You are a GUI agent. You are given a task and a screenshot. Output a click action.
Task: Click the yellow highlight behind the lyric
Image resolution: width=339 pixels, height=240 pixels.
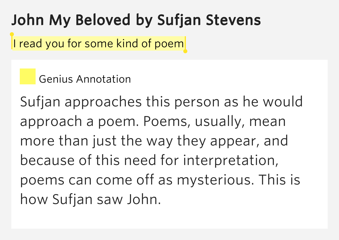(99, 44)
